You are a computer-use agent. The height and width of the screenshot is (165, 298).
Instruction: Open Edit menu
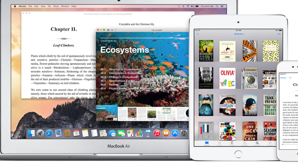point(36,6)
